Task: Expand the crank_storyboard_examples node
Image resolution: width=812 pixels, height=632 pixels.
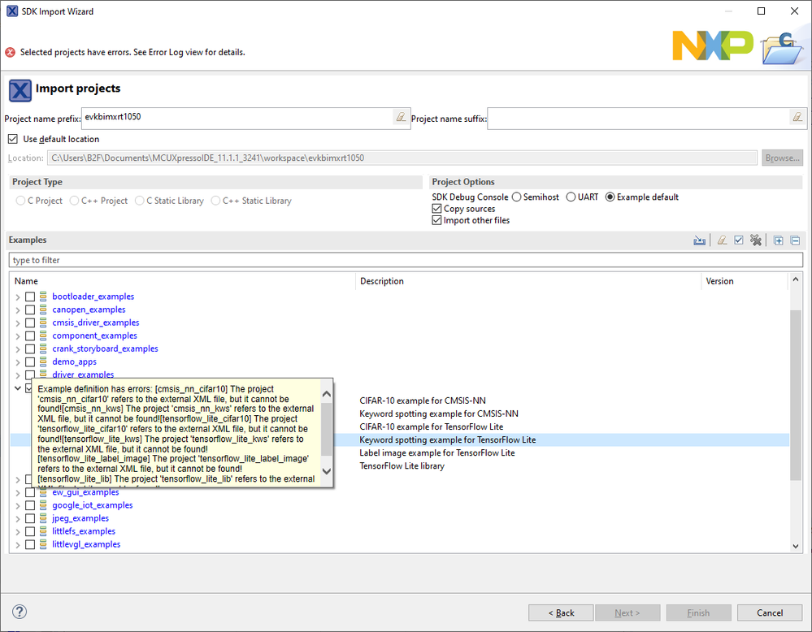Action: click(x=18, y=348)
